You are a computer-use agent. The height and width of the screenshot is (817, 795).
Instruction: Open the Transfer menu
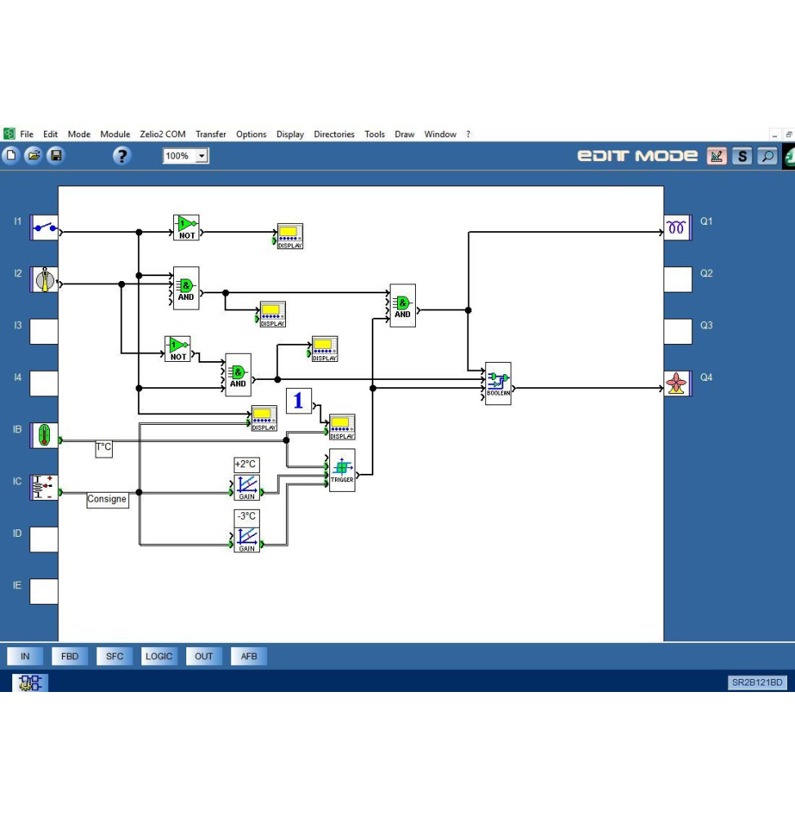211,134
